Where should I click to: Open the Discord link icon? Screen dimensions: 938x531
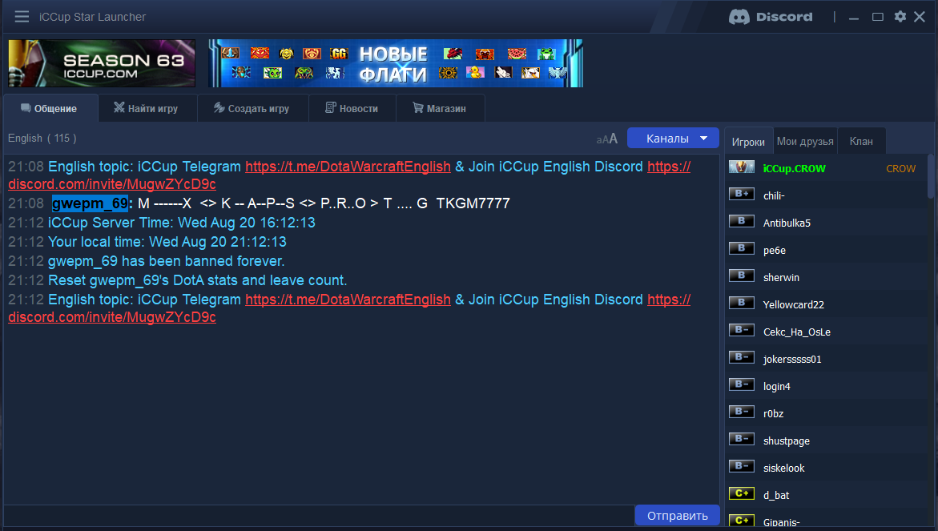771,17
